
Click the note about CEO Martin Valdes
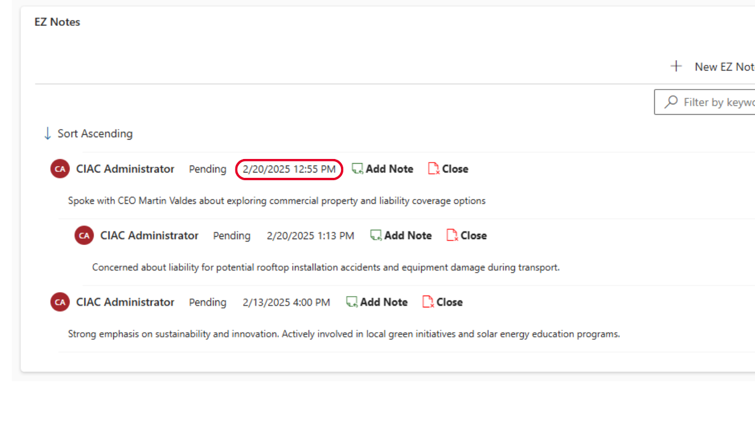pyautogui.click(x=277, y=201)
